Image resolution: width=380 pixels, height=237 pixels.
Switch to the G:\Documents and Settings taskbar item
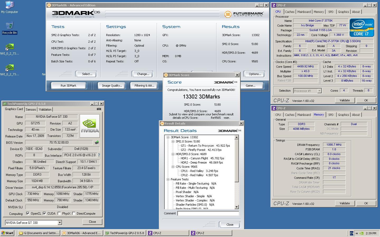[x=39, y=233]
